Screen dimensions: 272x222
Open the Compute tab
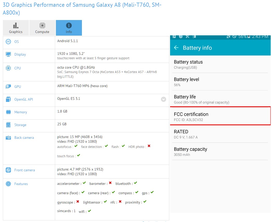coord(42,28)
